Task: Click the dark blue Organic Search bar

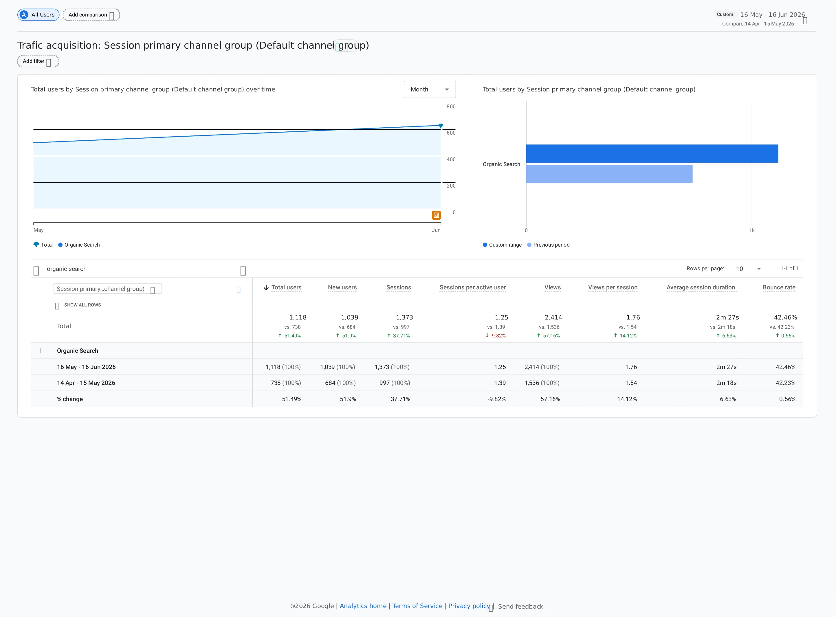Action: pyautogui.click(x=652, y=153)
